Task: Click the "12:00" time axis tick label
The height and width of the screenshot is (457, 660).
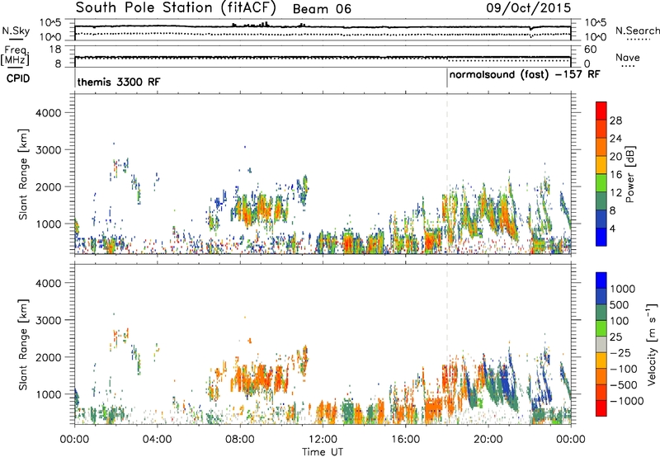Action: [x=323, y=440]
